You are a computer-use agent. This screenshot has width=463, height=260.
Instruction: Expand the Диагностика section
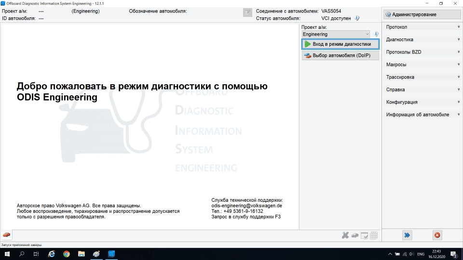422,39
